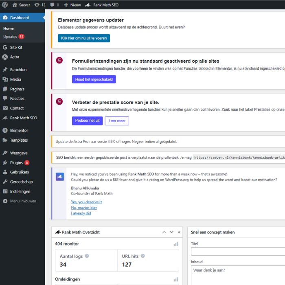This screenshot has height=285, width=285.
Task: Click 'Klik hier om nu uit te voeren'
Action: tap(84, 38)
